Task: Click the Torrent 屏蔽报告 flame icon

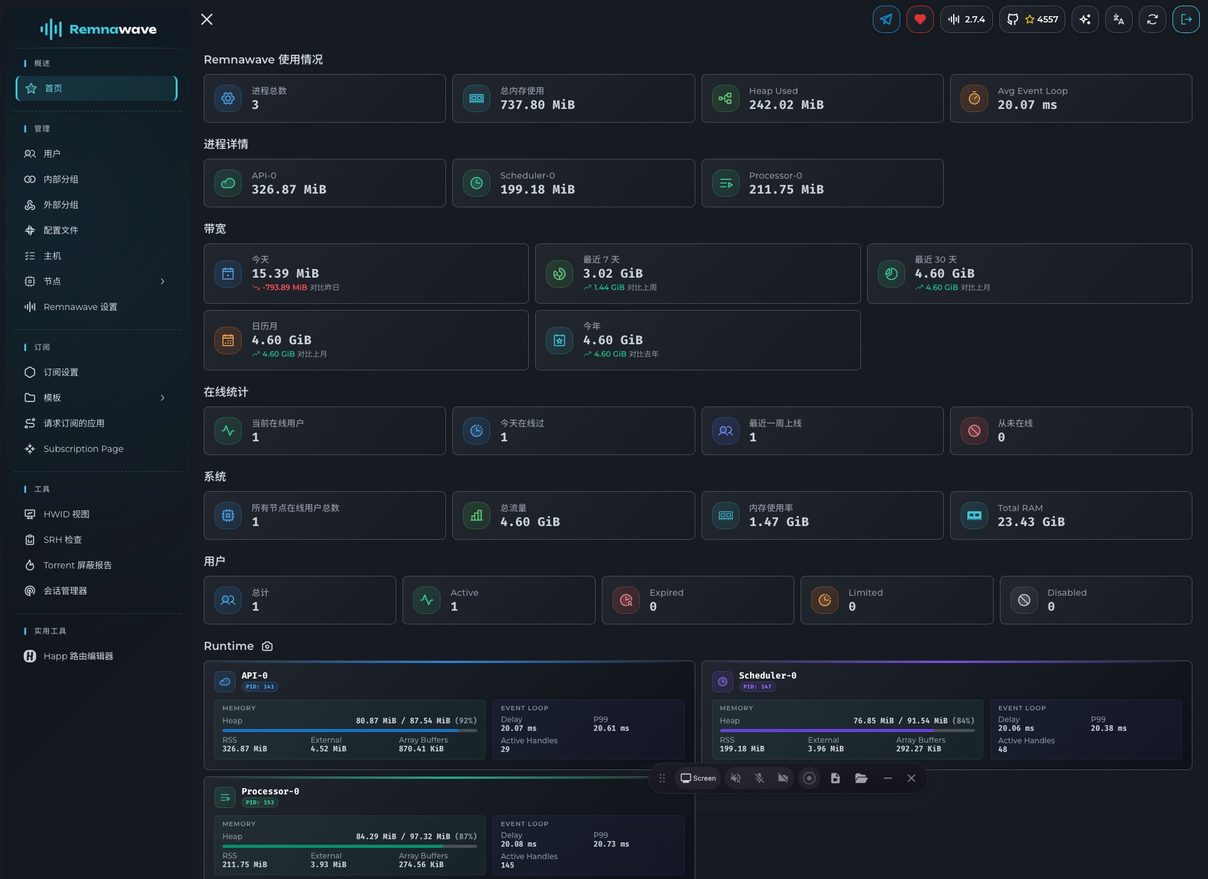Action: coord(30,565)
